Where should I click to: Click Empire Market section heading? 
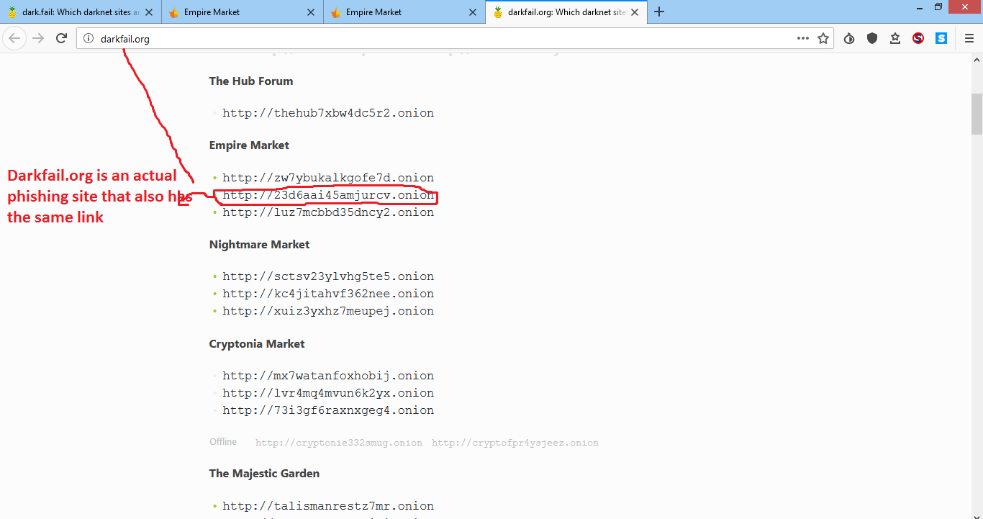[x=249, y=145]
